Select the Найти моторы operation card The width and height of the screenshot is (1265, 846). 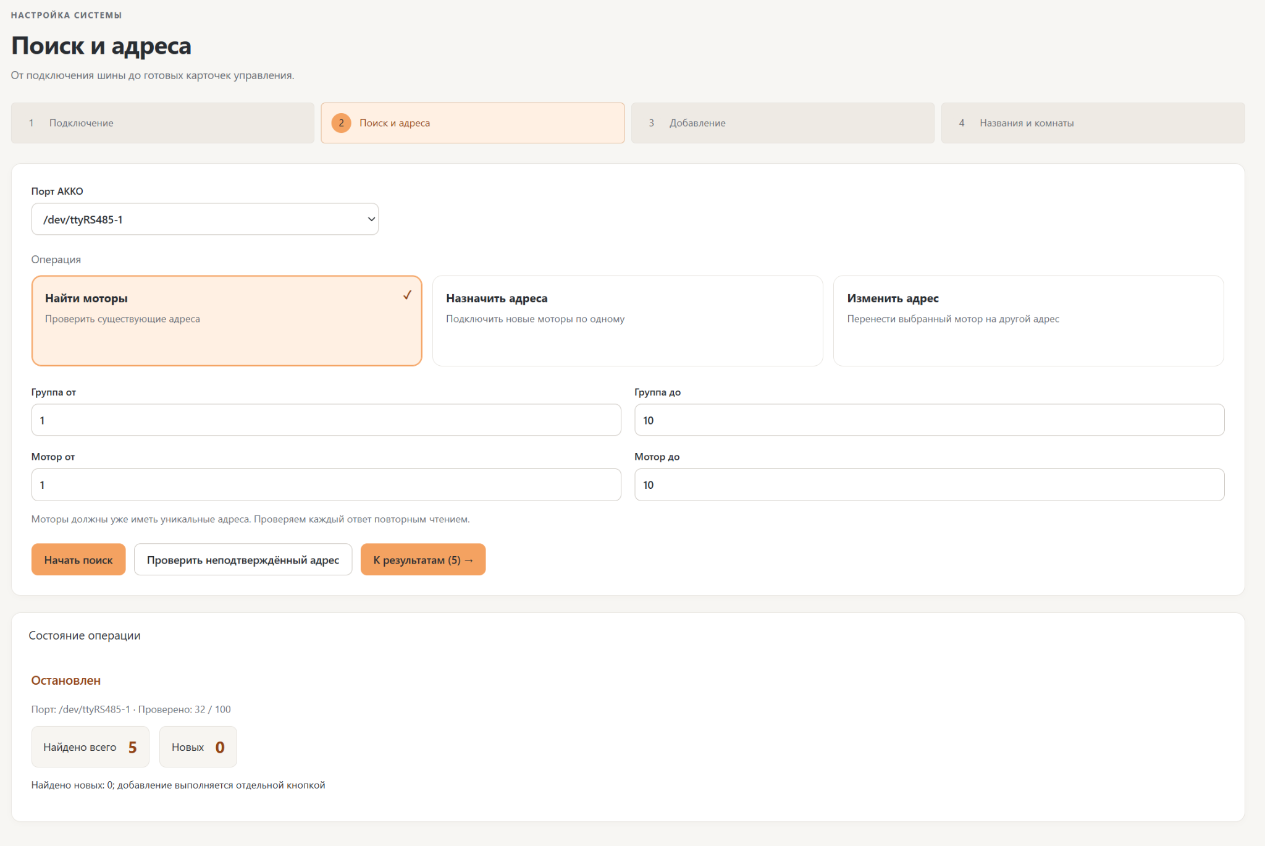click(227, 321)
